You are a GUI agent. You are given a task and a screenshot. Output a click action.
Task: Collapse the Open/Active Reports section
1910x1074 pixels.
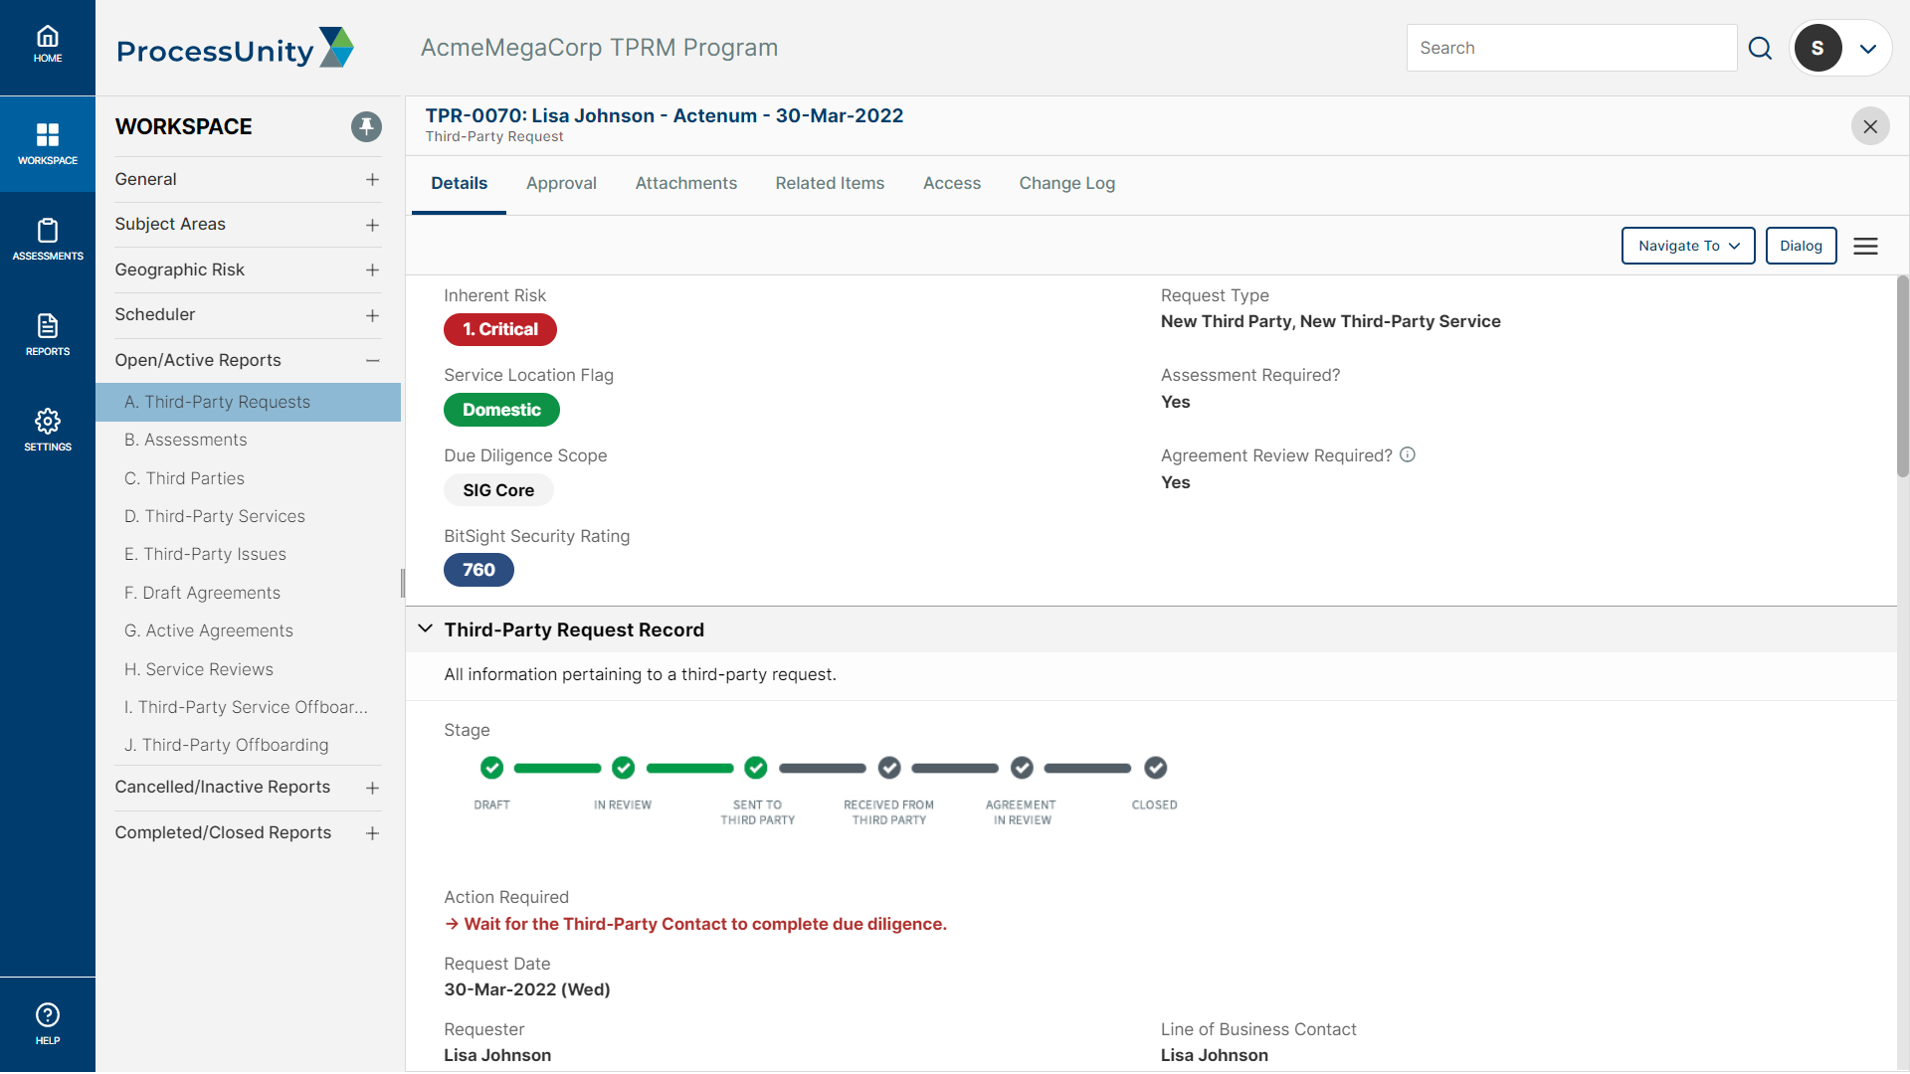coord(371,358)
